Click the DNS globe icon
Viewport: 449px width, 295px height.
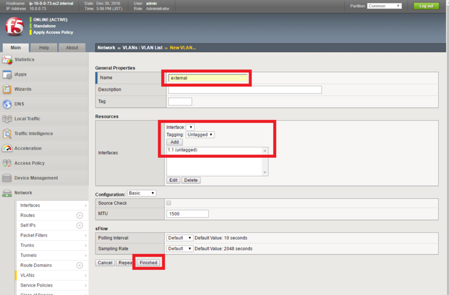[7, 104]
